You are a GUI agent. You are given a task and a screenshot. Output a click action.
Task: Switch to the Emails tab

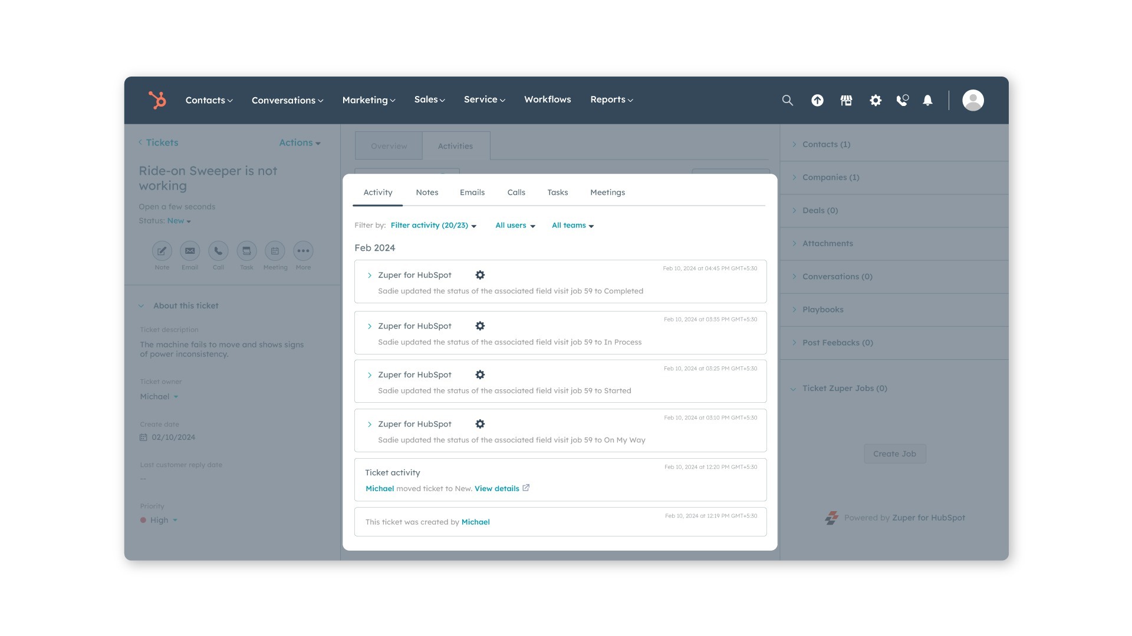(472, 193)
